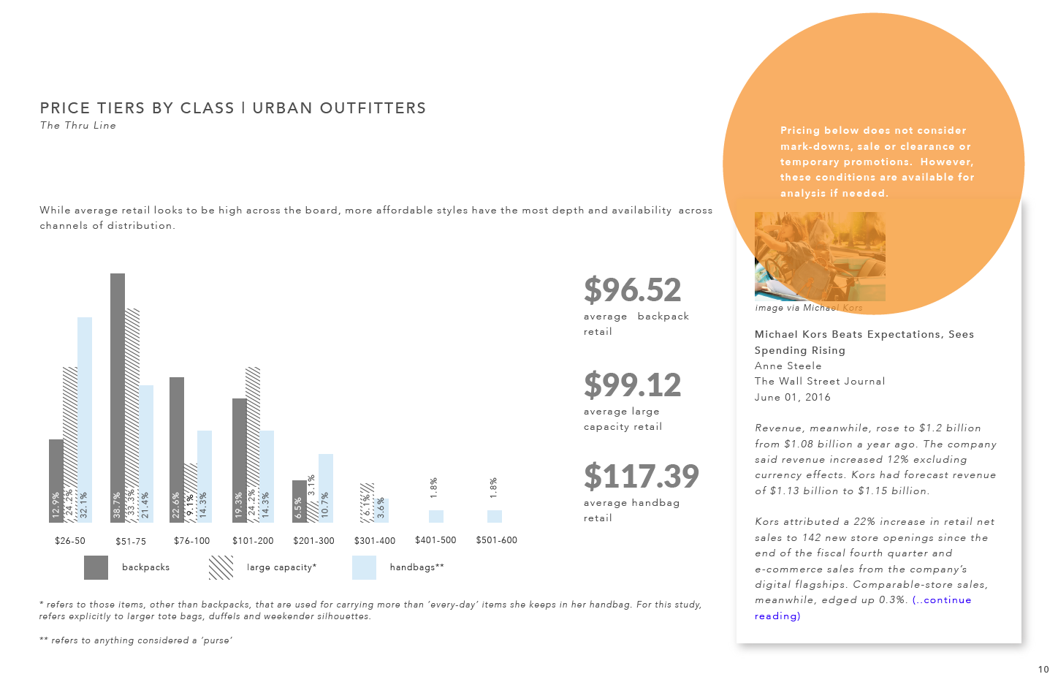Click the Michael Kors article photo thumbnail
The width and height of the screenshot is (1058, 685).
coord(820,257)
